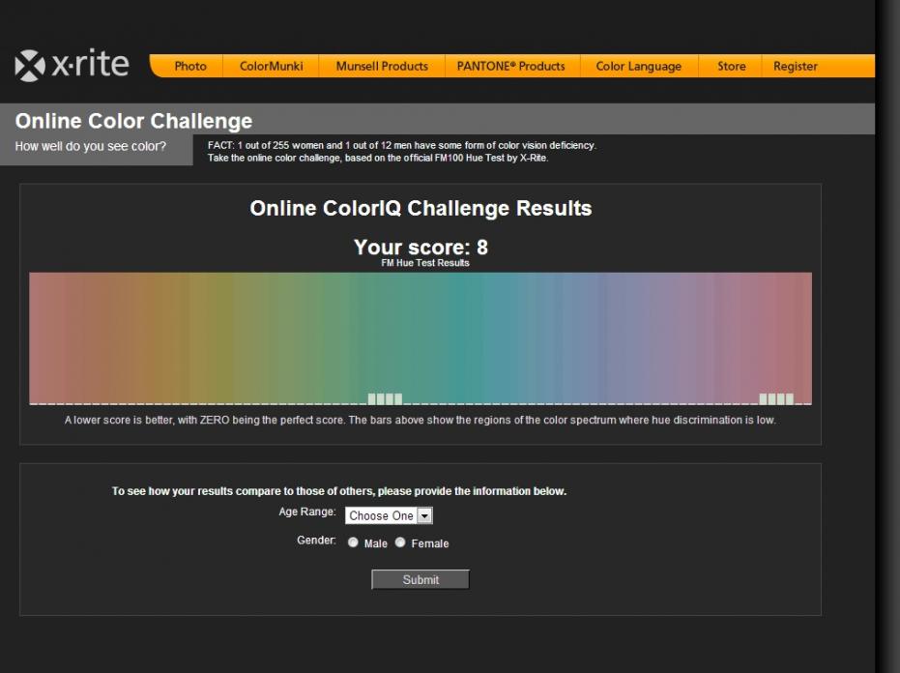Image resolution: width=900 pixels, height=673 pixels.
Task: Click the color vision deficiency FACT text
Action: 402,145
